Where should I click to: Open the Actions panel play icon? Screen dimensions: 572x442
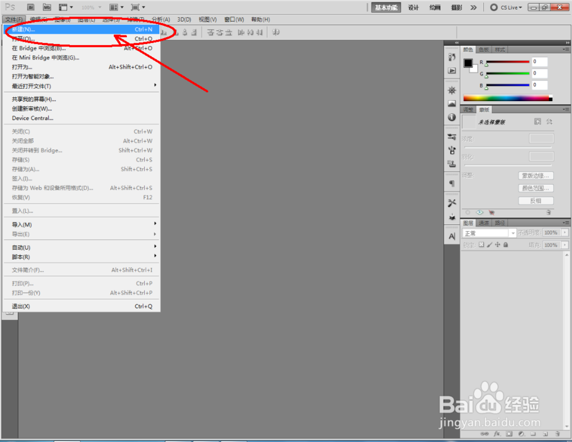[x=452, y=70]
